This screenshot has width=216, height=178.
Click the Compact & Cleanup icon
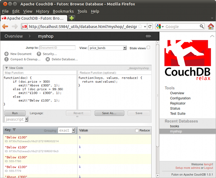pos(6,59)
